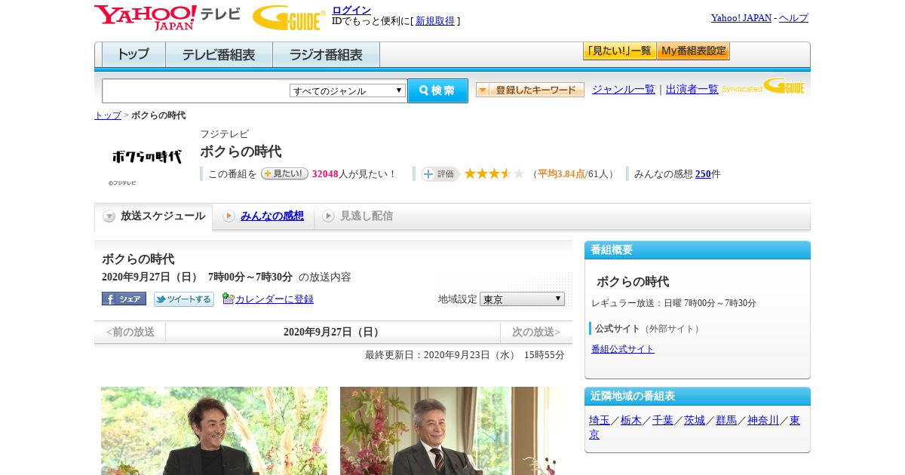The image size is (905, 475).
Task: Click the レギュラー放送 schedule text
Action: pos(673,303)
